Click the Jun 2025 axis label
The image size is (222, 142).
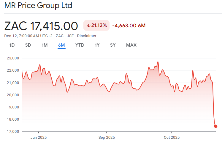point(39,137)
